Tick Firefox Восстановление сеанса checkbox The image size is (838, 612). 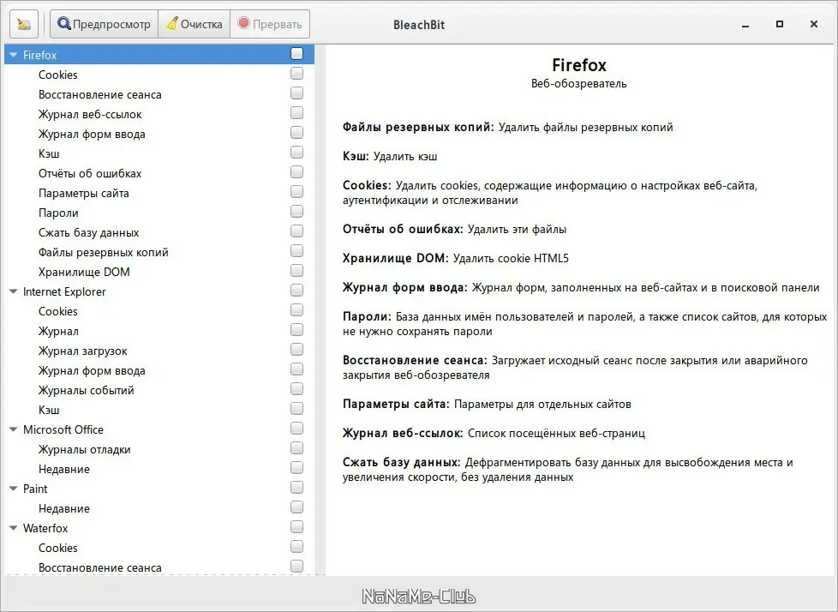click(x=296, y=93)
